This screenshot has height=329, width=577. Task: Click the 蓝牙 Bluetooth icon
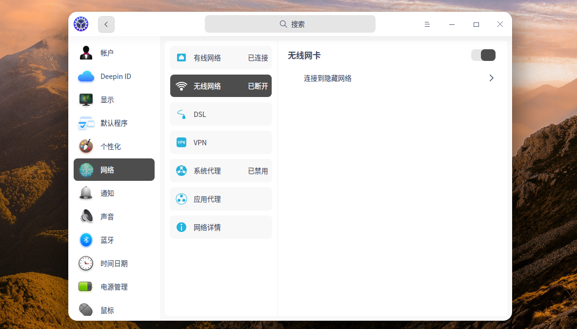[86, 240]
